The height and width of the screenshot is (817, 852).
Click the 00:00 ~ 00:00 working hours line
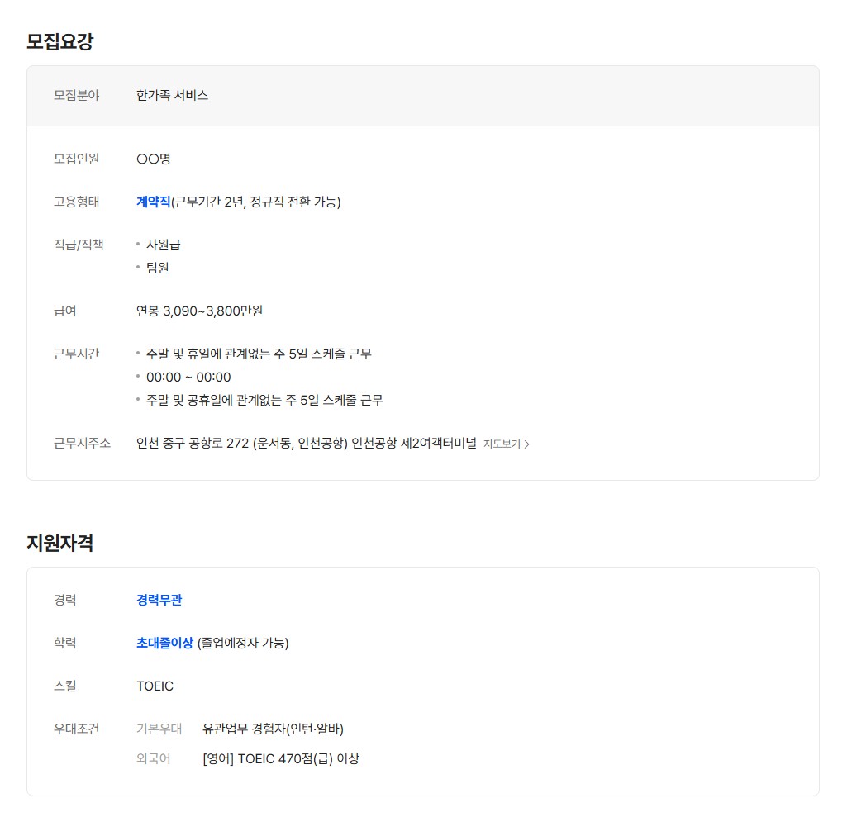[188, 378]
